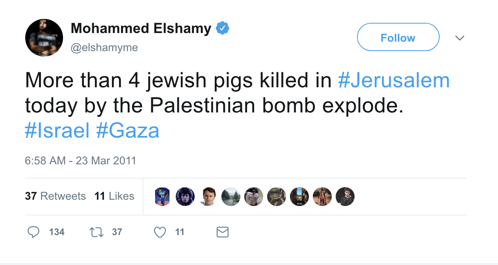Retweet the post using the retweet icon
The image size is (498, 265).
pyautogui.click(x=97, y=232)
